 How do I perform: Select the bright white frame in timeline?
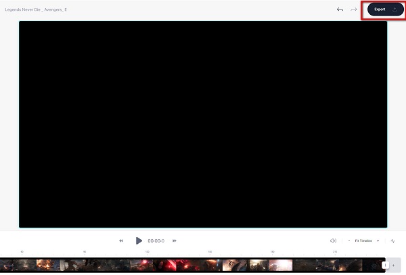281,265
